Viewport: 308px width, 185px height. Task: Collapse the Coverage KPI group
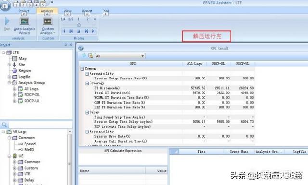pos(87,83)
